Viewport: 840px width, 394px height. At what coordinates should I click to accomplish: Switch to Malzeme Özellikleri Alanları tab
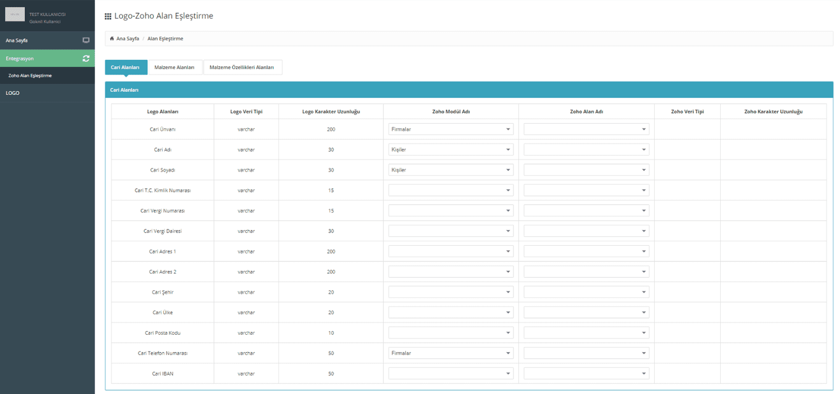pos(243,67)
